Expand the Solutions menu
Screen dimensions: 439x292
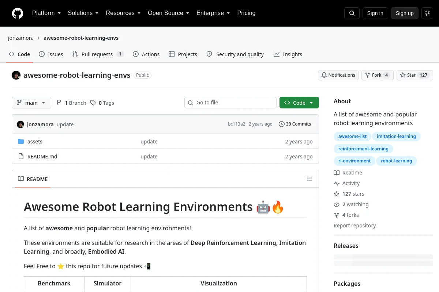(x=83, y=13)
